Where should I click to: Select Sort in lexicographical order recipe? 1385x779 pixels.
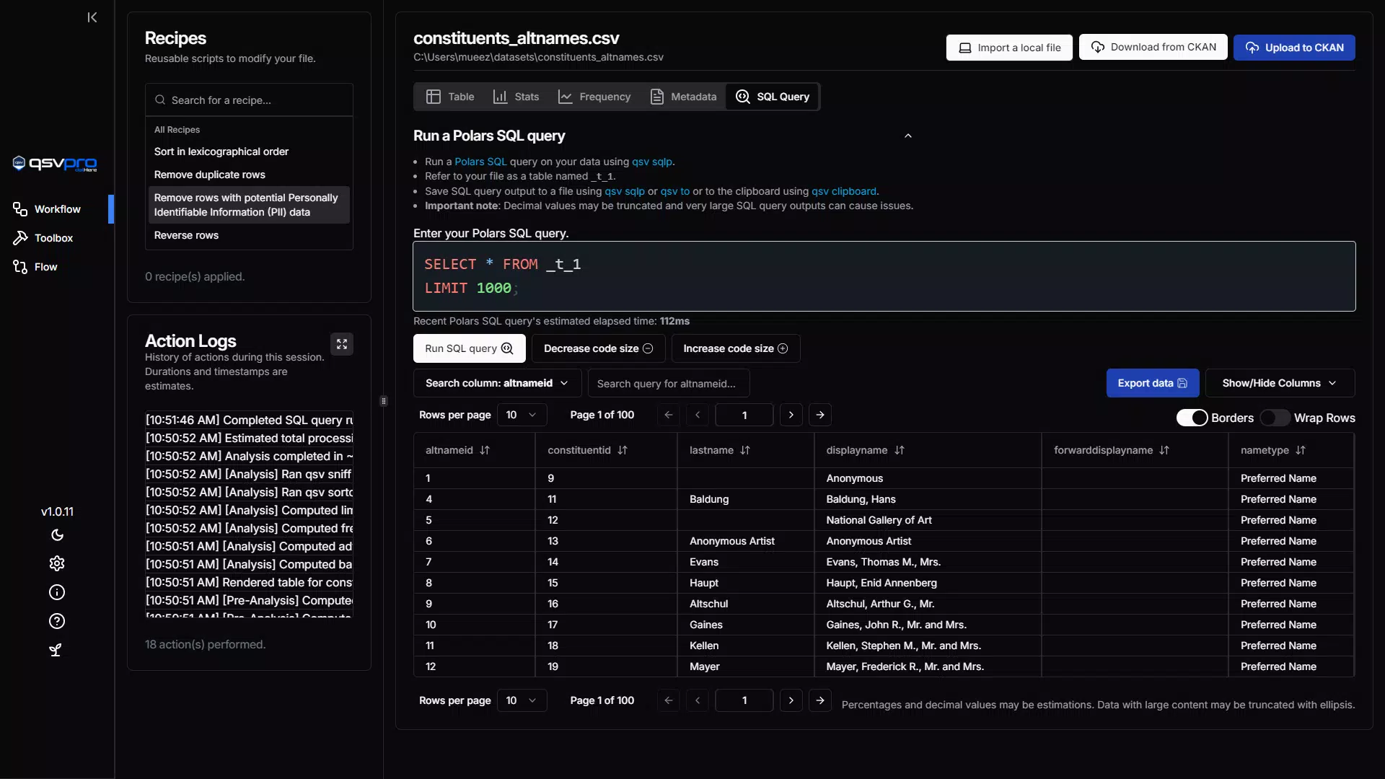tap(249, 151)
